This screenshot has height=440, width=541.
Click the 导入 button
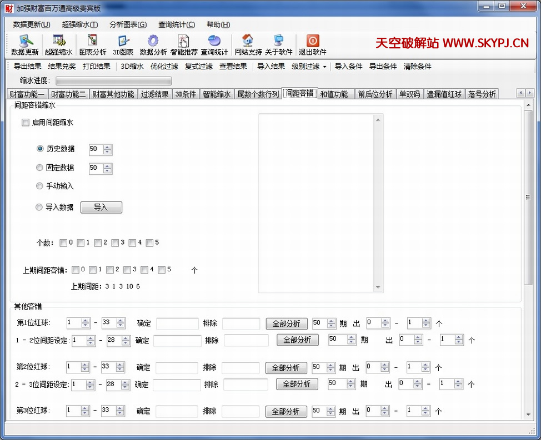coord(101,208)
